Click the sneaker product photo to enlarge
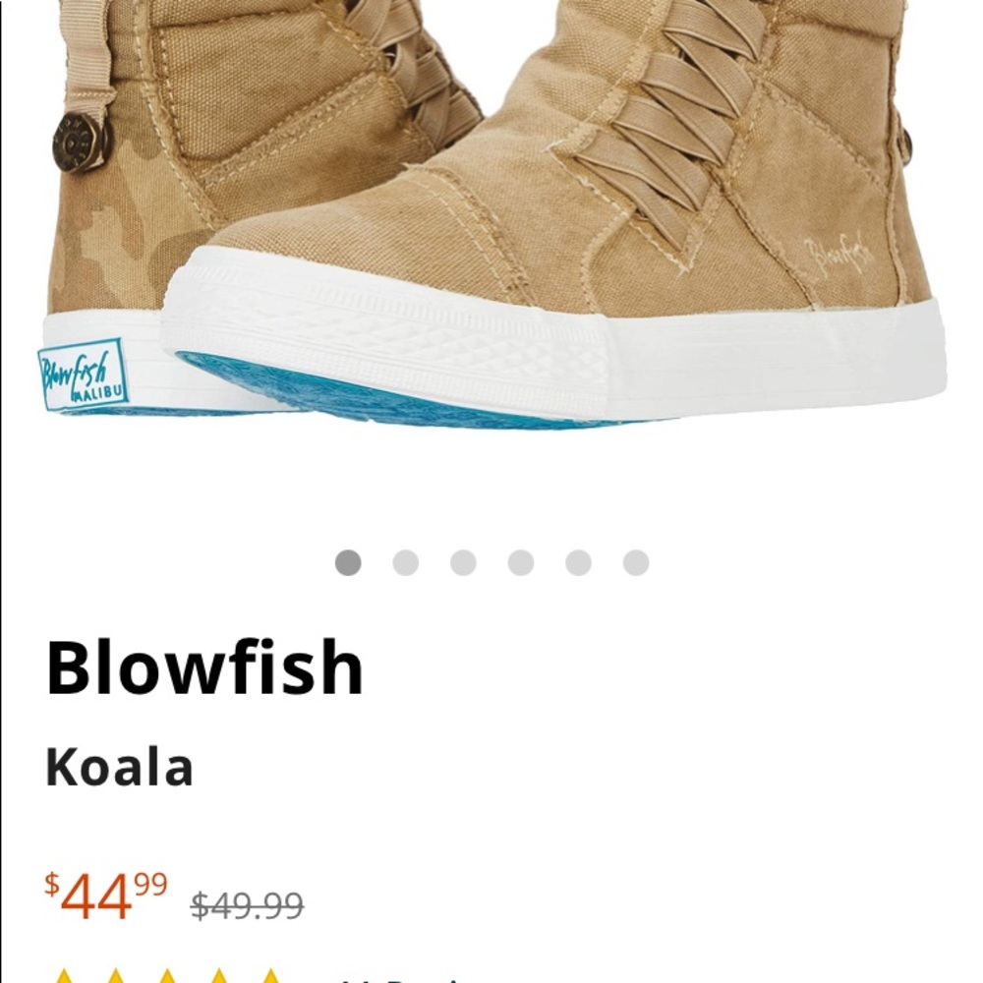The image size is (983, 983). (x=491, y=226)
